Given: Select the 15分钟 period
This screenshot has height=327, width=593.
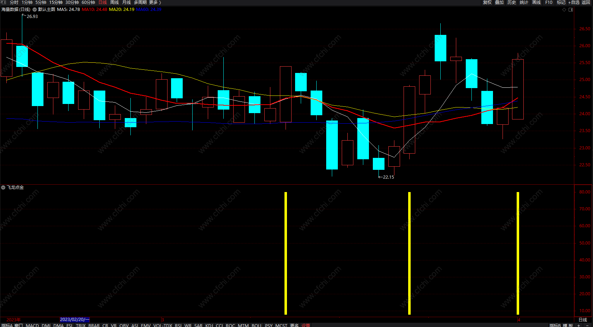Looking at the screenshot, I should coord(56,2).
